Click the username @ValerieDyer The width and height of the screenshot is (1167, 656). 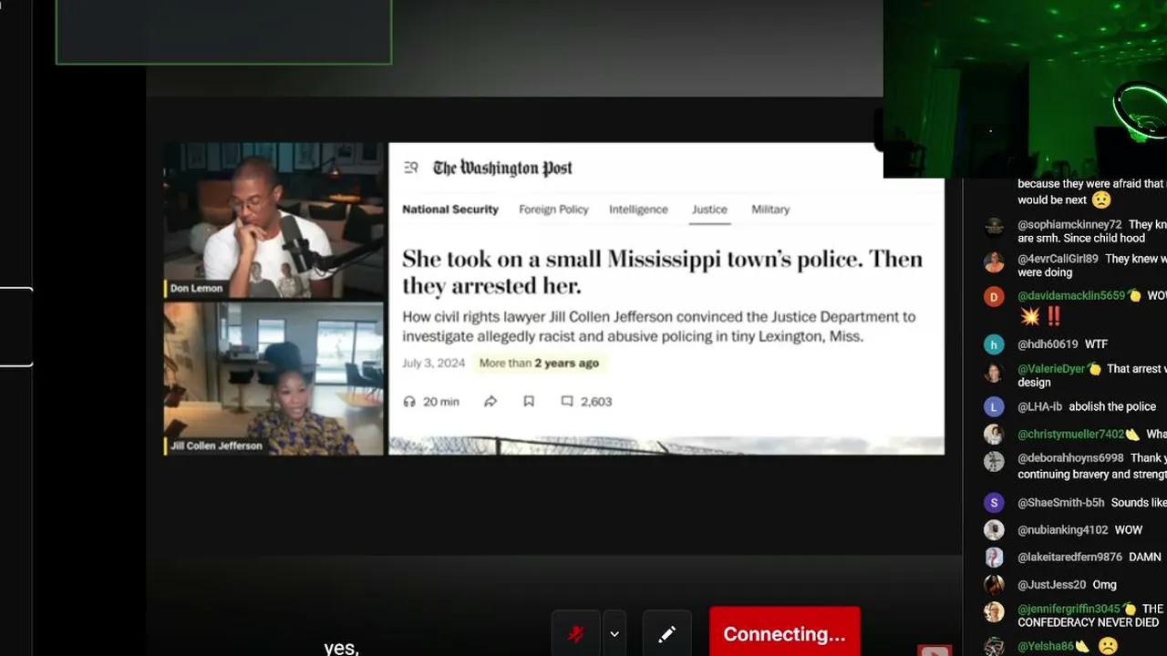coord(1051,369)
